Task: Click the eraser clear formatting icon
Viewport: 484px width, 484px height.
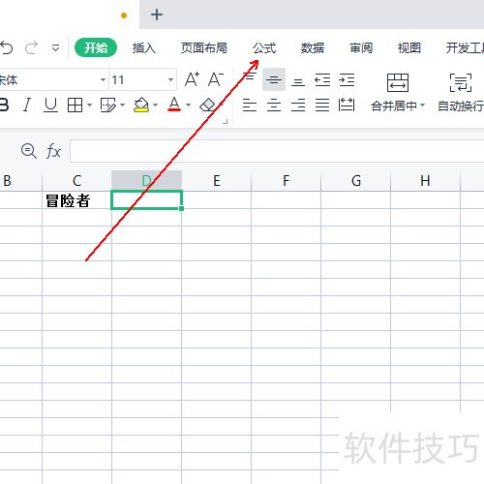Action: point(208,105)
